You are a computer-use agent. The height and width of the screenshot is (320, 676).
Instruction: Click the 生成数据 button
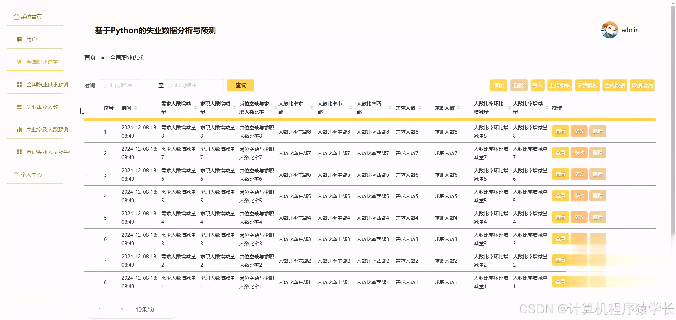click(x=614, y=85)
